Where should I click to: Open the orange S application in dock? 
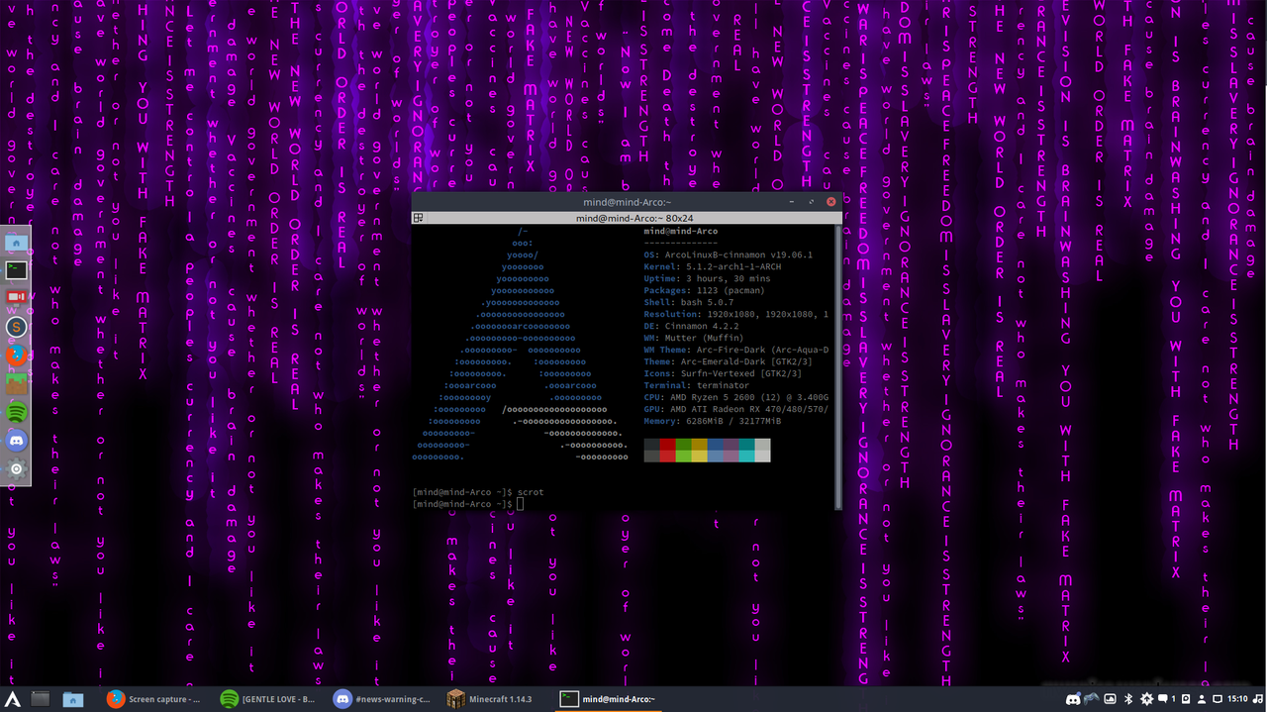16,326
